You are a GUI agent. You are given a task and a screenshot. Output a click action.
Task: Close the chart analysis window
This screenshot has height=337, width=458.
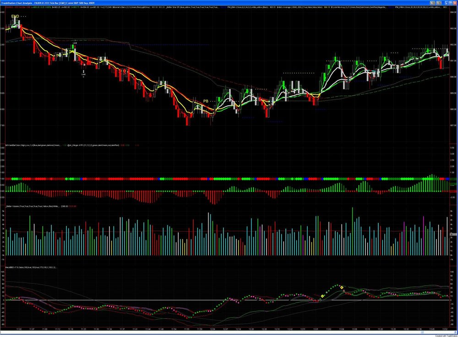point(455,3)
